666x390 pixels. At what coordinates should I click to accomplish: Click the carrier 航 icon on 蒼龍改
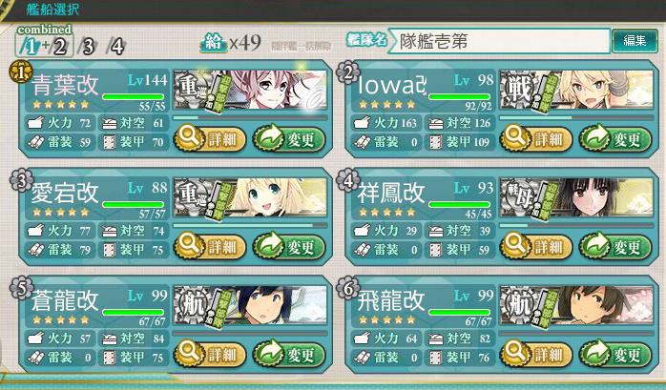coord(192,304)
